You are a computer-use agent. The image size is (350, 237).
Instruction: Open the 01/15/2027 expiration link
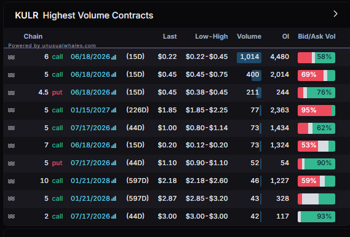pos(90,110)
